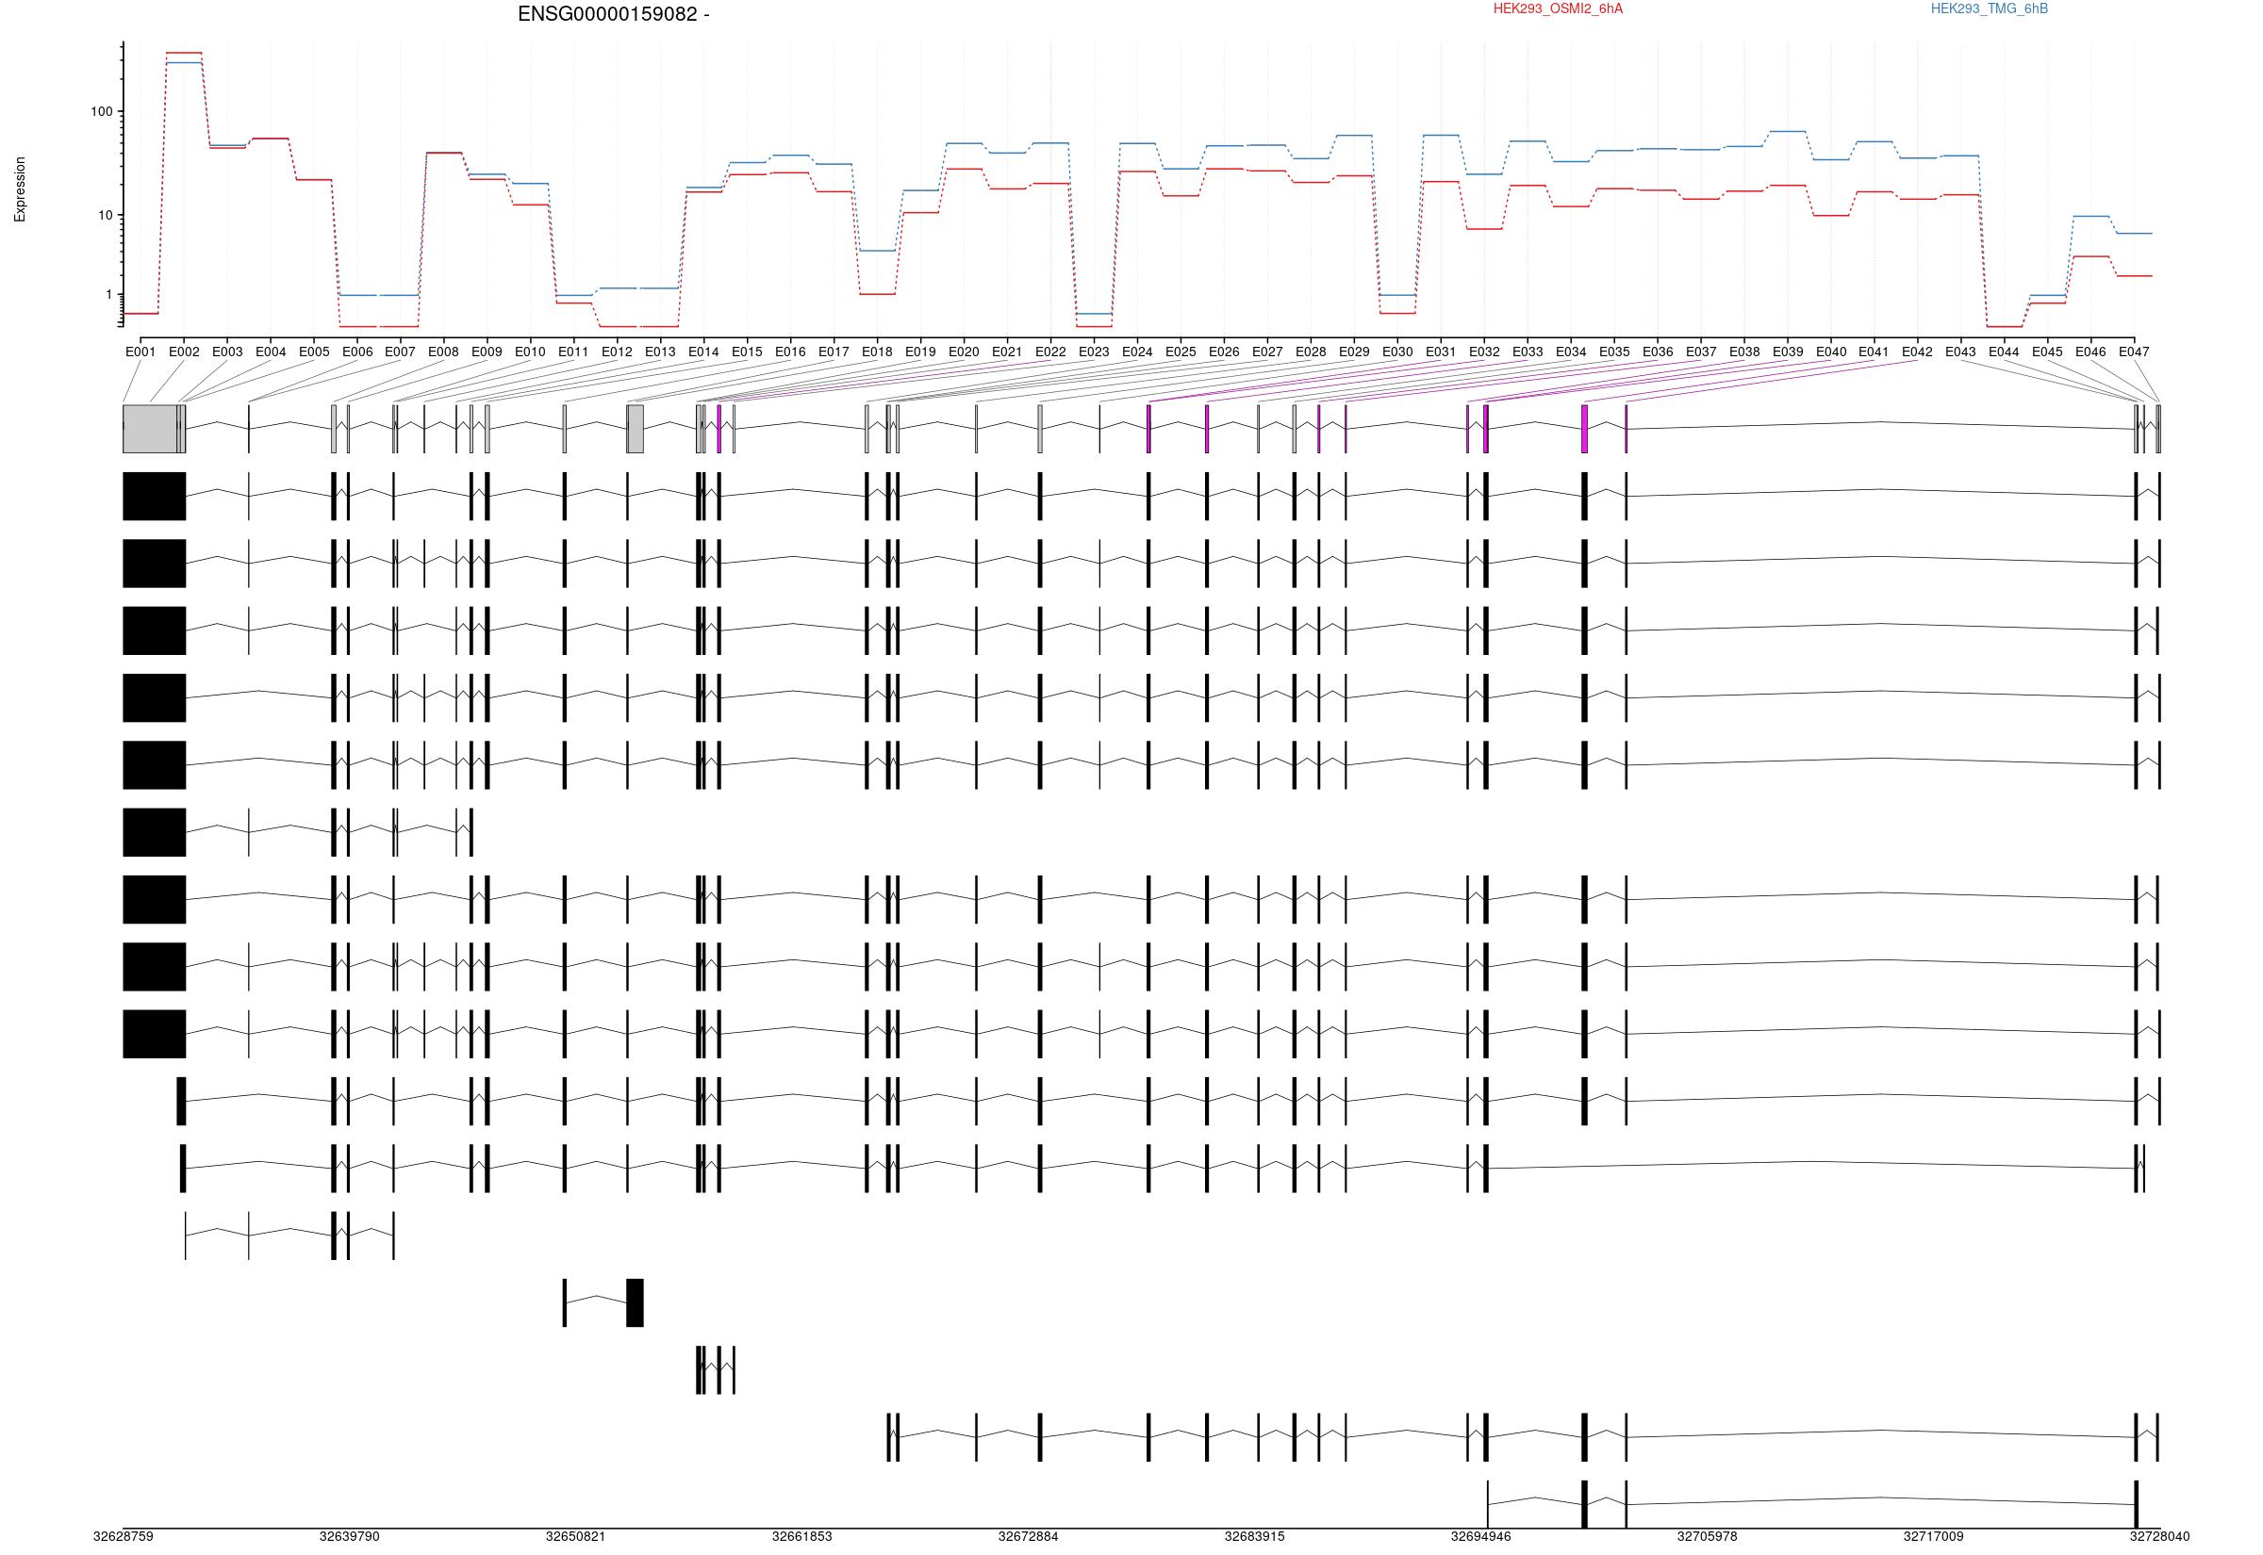Click genomic coordinate 32639790 on axis
This screenshot has width=2263, height=1555.
point(350,1536)
